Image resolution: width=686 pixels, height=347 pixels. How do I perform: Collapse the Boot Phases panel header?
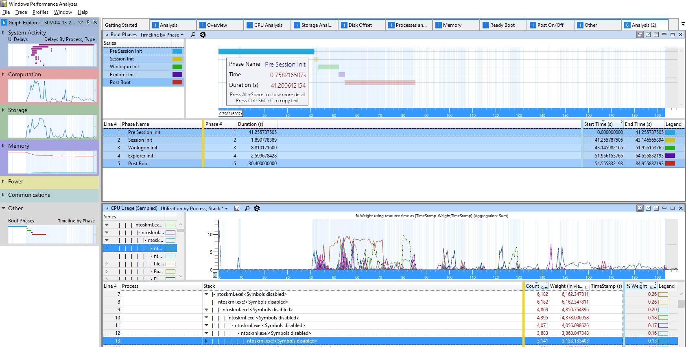(107, 35)
